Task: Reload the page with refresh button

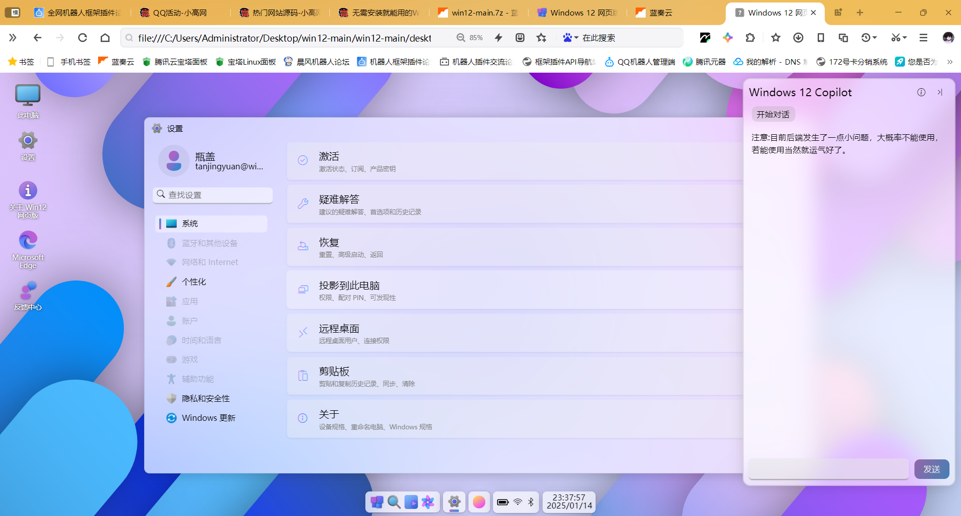Action: [x=83, y=38]
